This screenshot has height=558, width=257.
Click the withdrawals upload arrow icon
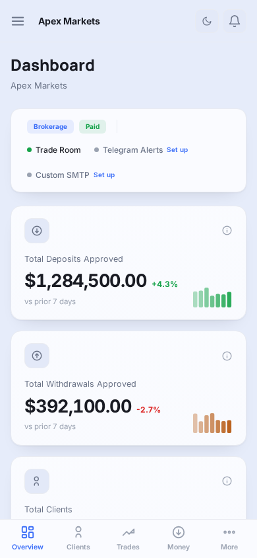[x=37, y=356]
